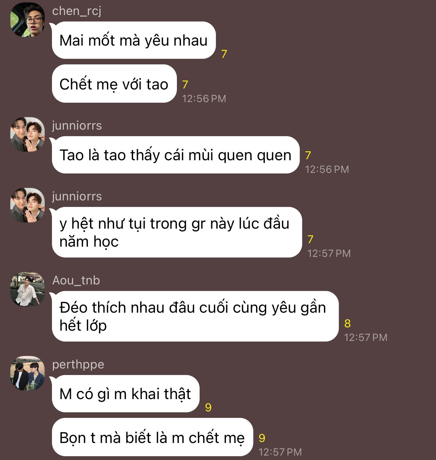Screen dimensions: 436x460
Task: Tap junniorrs avatar next to 'Tao là tao thấy' message
Action: point(28,134)
